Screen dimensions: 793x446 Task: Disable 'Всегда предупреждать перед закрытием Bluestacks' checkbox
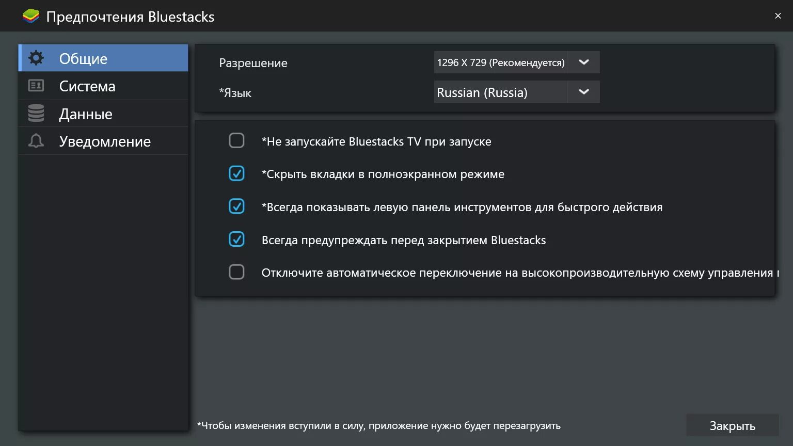pyautogui.click(x=236, y=239)
